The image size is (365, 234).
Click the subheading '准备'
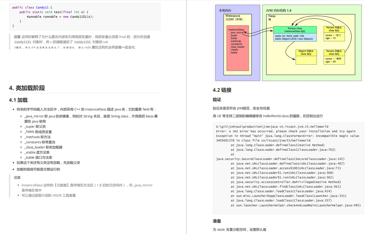(x=217, y=221)
